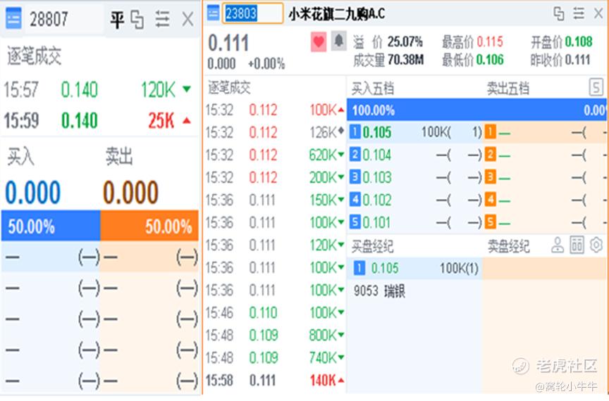Click the orange ask level 2 badge

pyautogui.click(x=491, y=154)
